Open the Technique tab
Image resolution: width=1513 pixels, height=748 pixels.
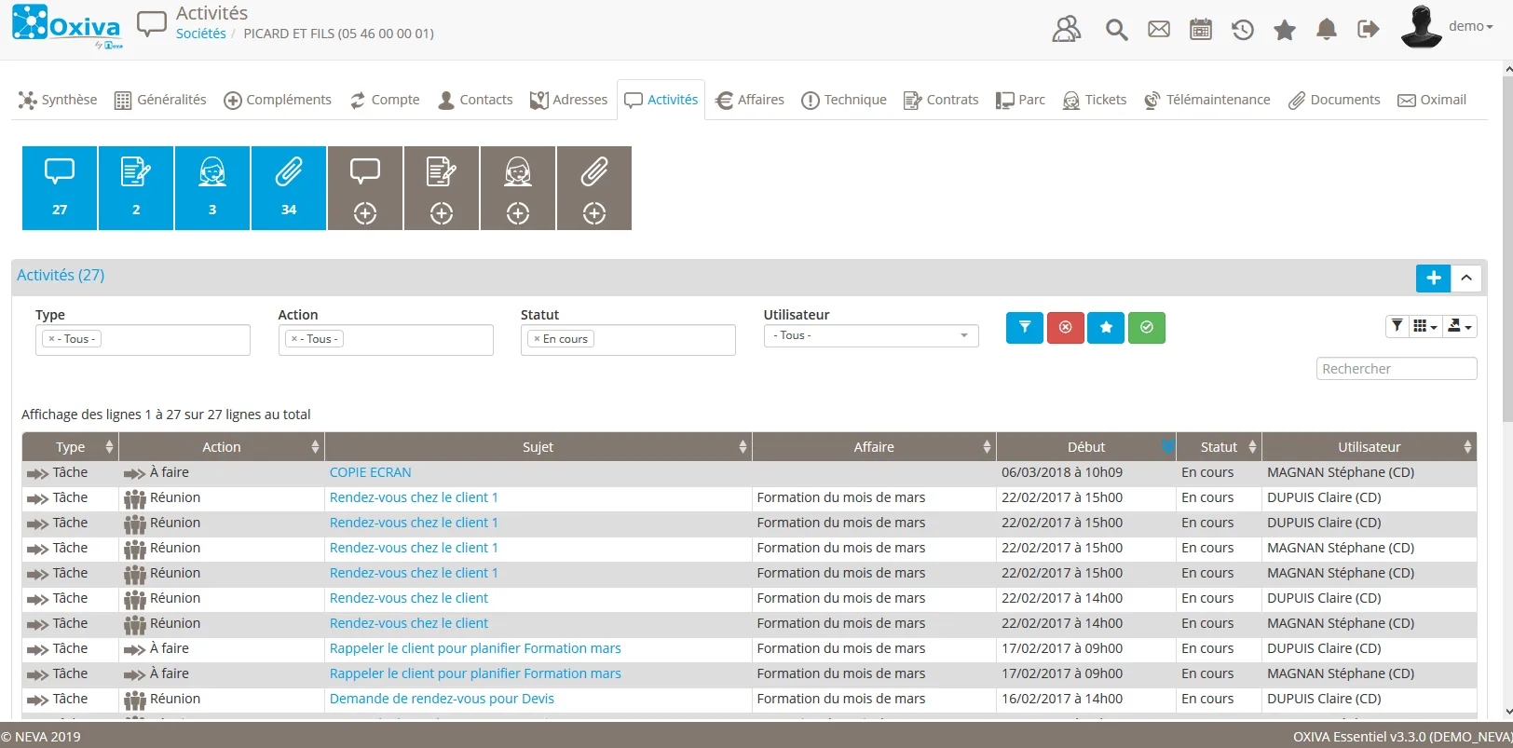(844, 100)
